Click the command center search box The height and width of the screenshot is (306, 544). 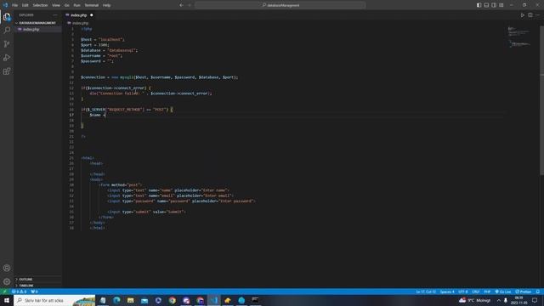coord(280,5)
